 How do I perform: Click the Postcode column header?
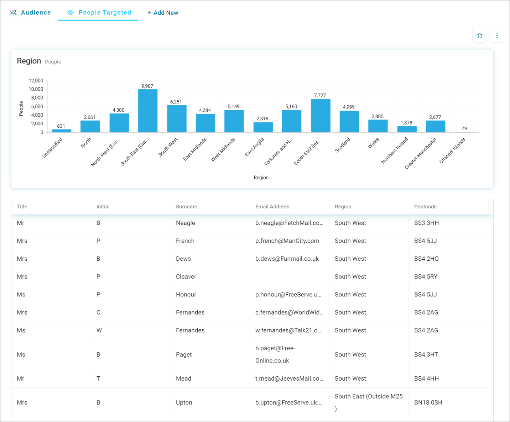coord(425,207)
